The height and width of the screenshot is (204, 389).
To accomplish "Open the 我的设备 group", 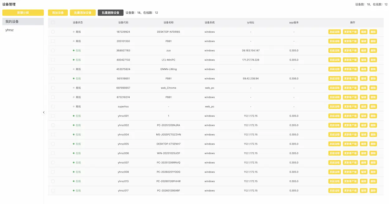I will 23,21.
